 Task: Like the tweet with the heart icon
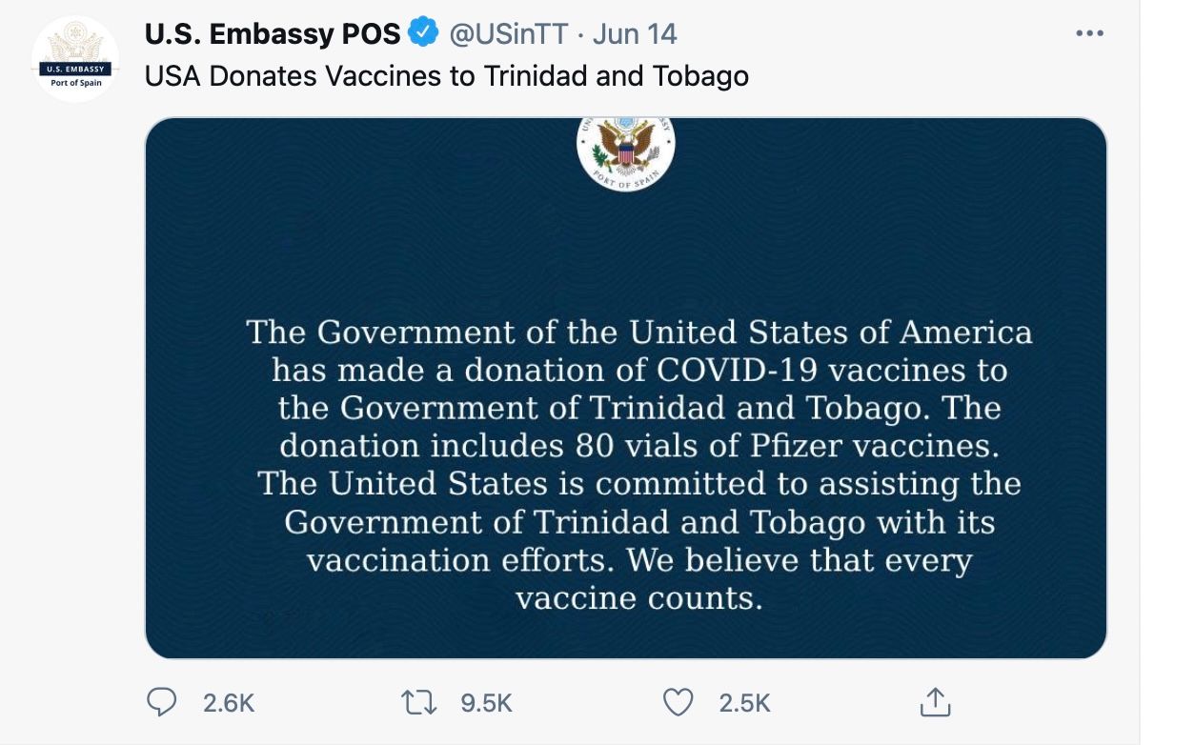pos(678,703)
